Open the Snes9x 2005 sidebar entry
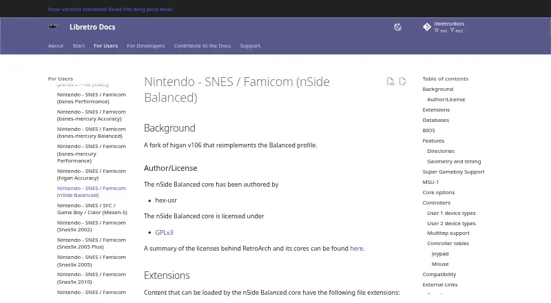The height and width of the screenshot is (303, 551). coord(92,261)
